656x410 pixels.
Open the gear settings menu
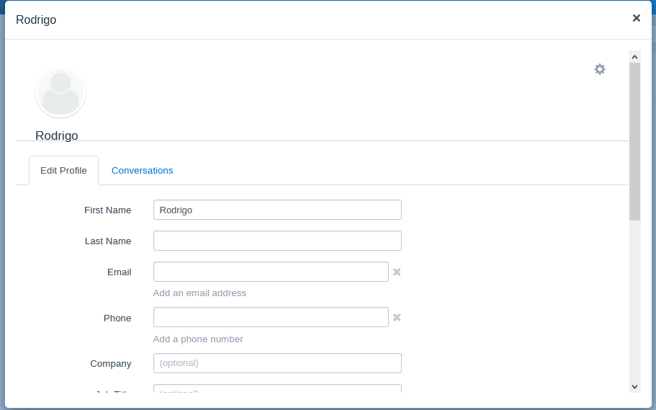[600, 69]
